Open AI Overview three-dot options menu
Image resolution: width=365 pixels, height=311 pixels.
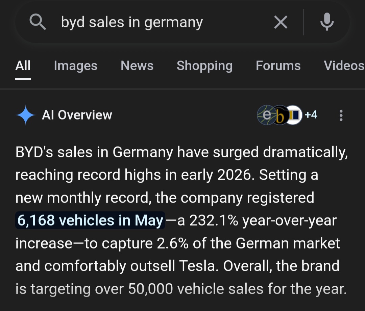coord(341,115)
